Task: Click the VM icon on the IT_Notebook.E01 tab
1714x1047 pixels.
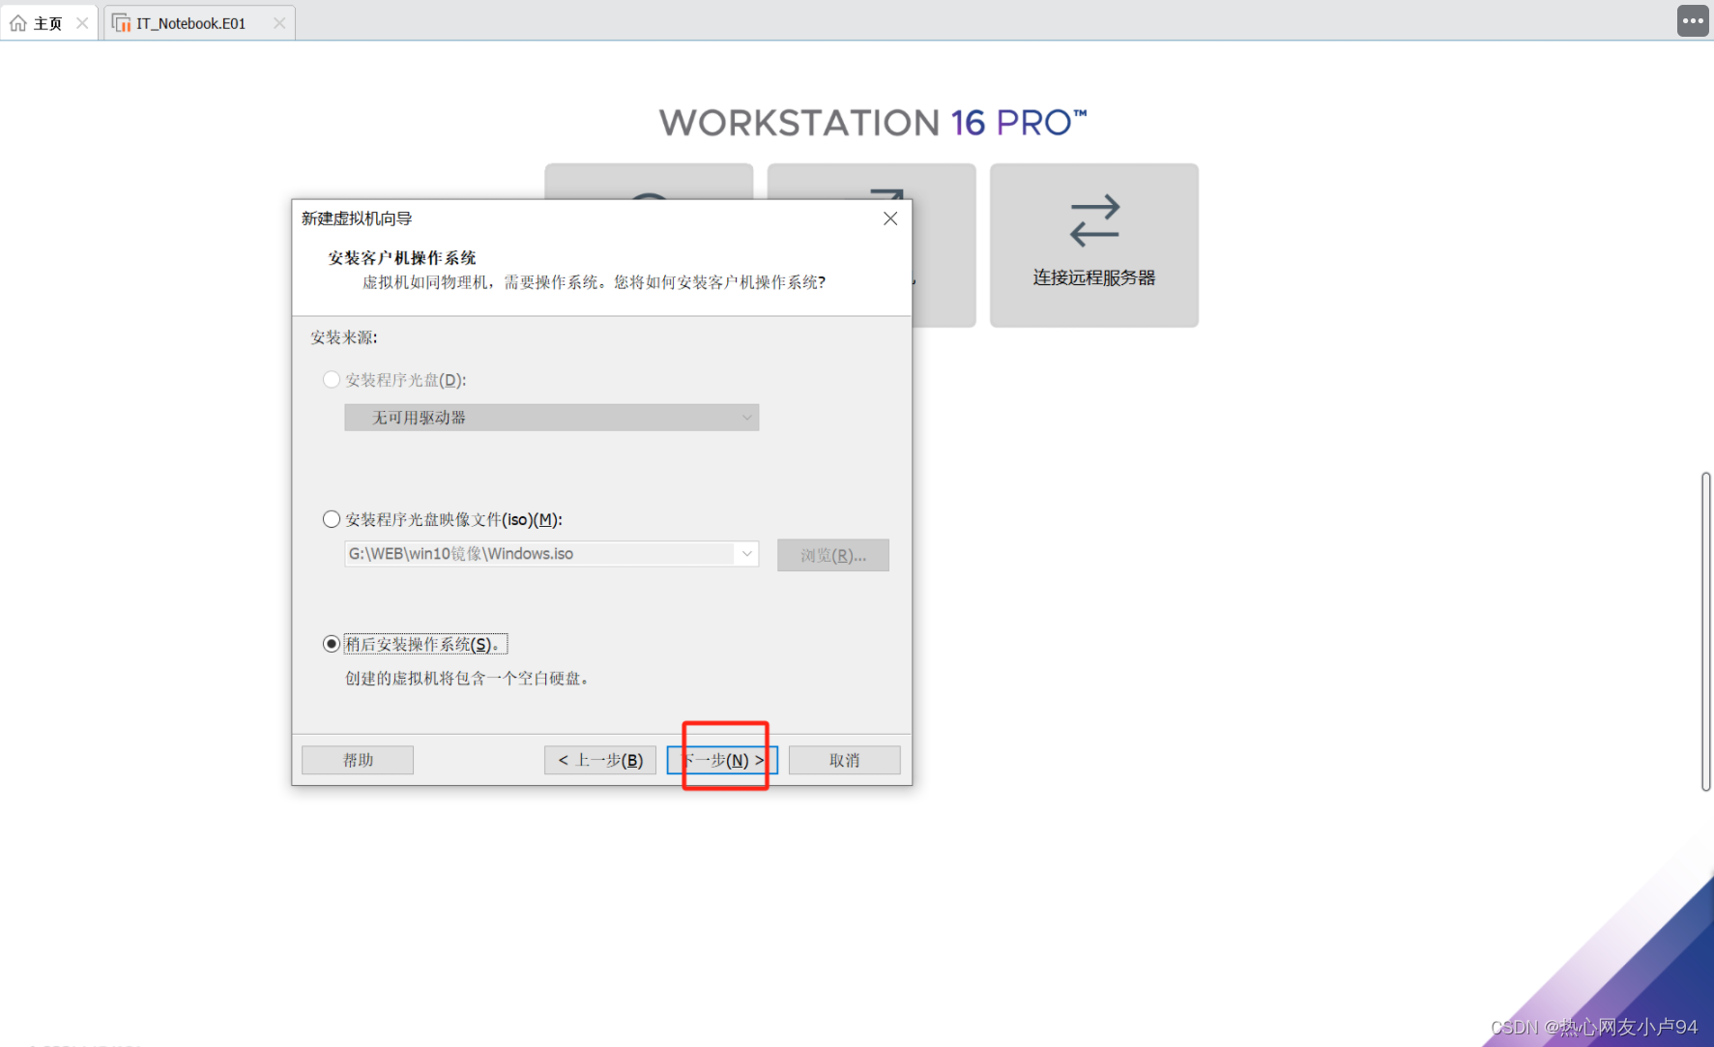Action: [122, 23]
